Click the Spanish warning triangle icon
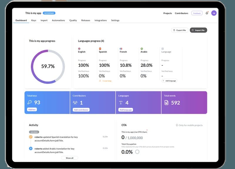This screenshot has height=169, width=235. click(x=100, y=81)
